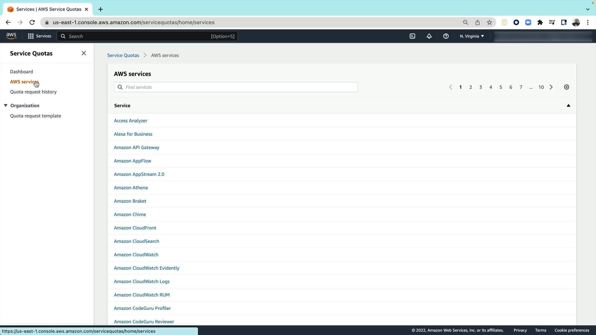596x335 pixels.
Task: Open the Services grid menu
Action: click(39, 36)
